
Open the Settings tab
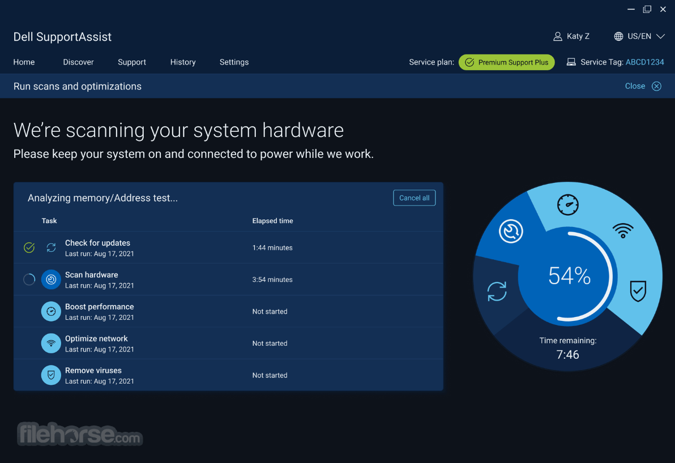tap(234, 62)
